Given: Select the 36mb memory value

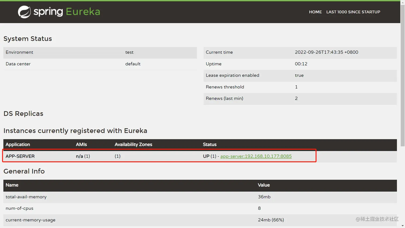Looking at the screenshot, I should point(264,197).
